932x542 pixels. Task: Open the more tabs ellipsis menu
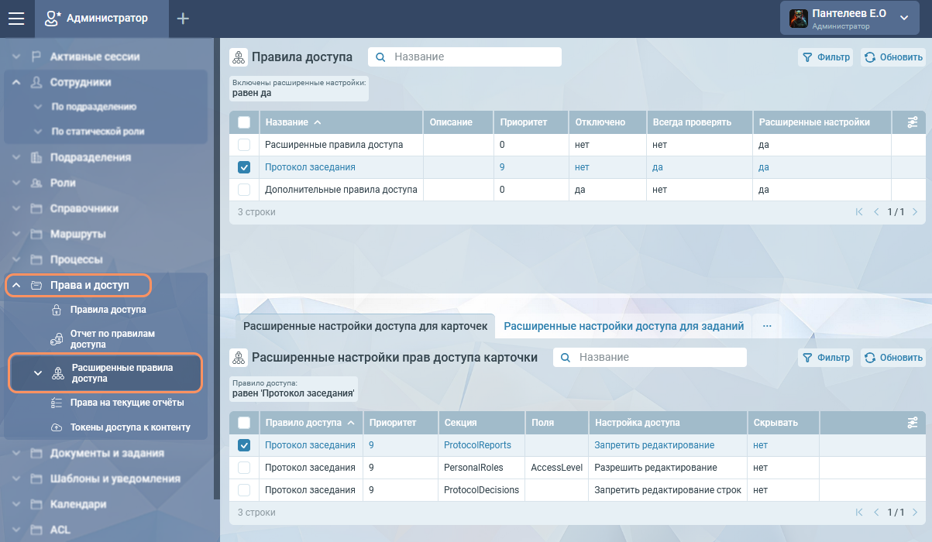767,326
